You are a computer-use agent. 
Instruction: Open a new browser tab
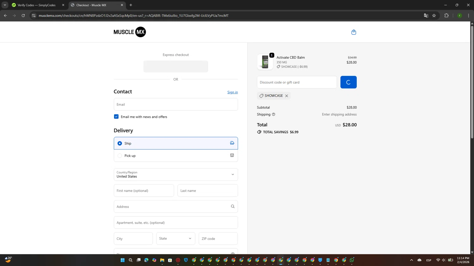point(131,5)
